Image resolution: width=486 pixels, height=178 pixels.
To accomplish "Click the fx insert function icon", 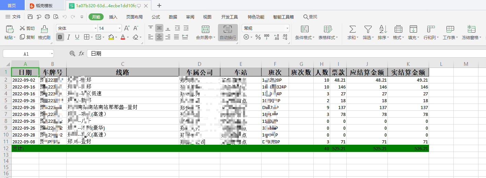I will [81, 54].
